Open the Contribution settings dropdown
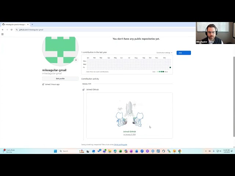This screenshot has height=176, width=235. coord(164,53)
